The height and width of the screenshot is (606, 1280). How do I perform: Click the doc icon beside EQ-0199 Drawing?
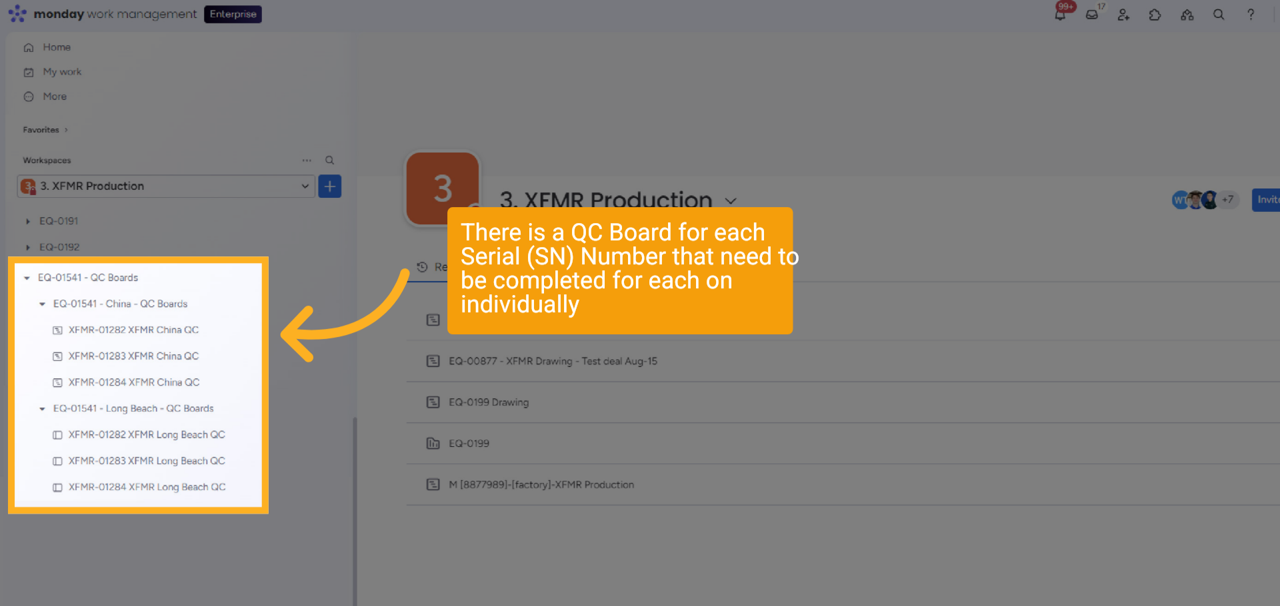[x=433, y=402]
